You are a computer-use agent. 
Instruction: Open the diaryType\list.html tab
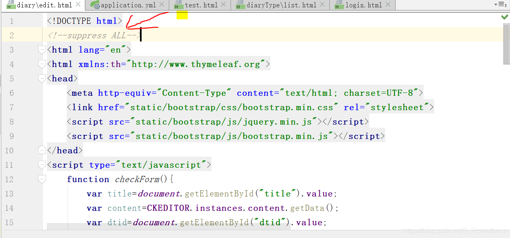pos(281,5)
